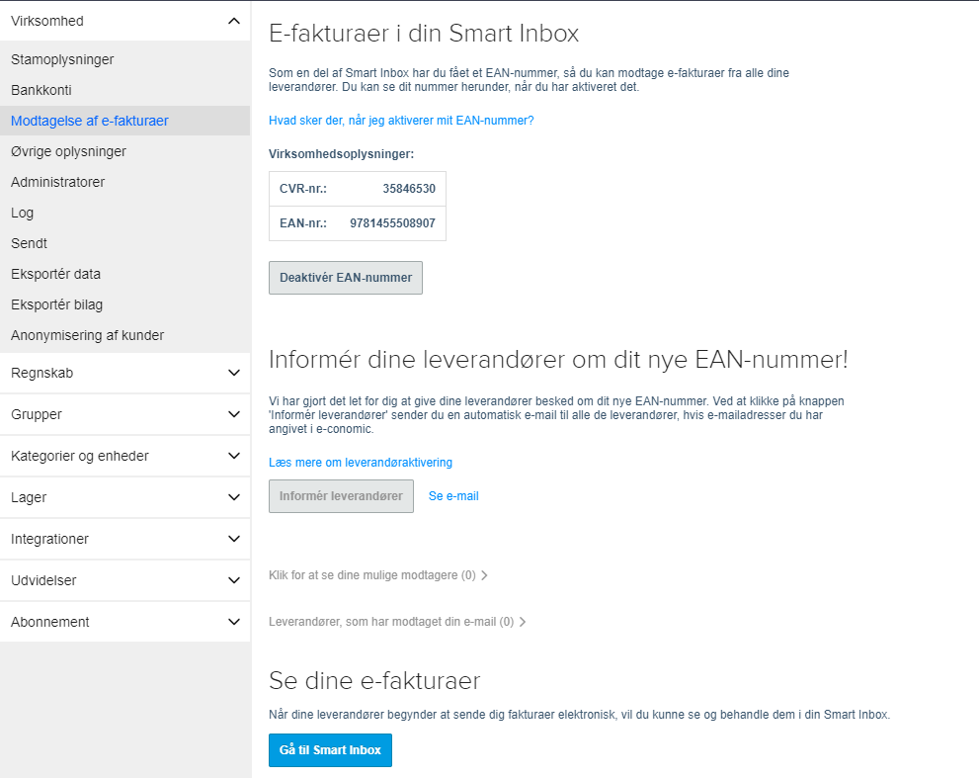Collapse the Virksomhed section chevron
The height and width of the screenshot is (778, 979).
tap(234, 21)
